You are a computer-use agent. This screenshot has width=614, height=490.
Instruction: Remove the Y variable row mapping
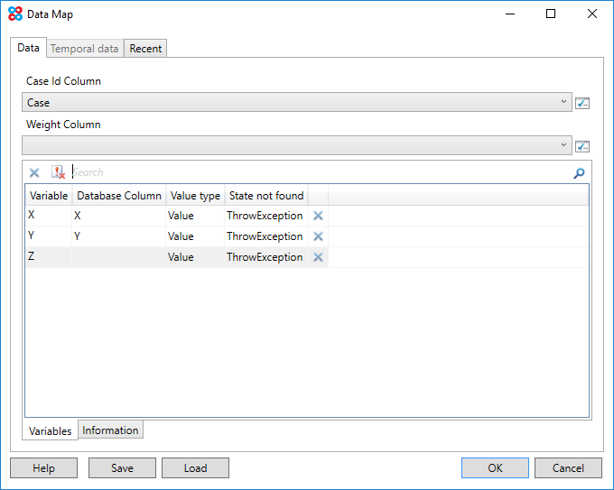pyautogui.click(x=318, y=236)
